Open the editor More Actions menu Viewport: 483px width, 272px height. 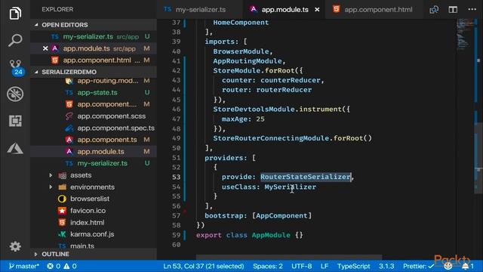(472, 10)
